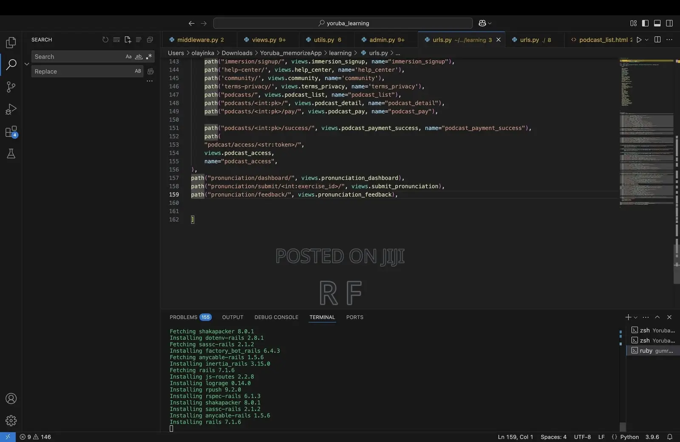The height and width of the screenshot is (442, 680).
Task: Open the Testing flask view
Action: point(11,154)
